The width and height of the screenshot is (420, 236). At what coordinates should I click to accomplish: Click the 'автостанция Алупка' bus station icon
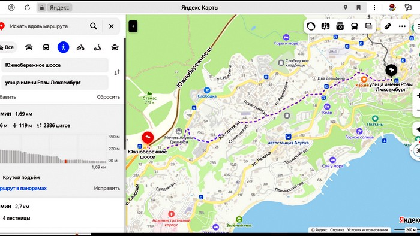[288, 137]
